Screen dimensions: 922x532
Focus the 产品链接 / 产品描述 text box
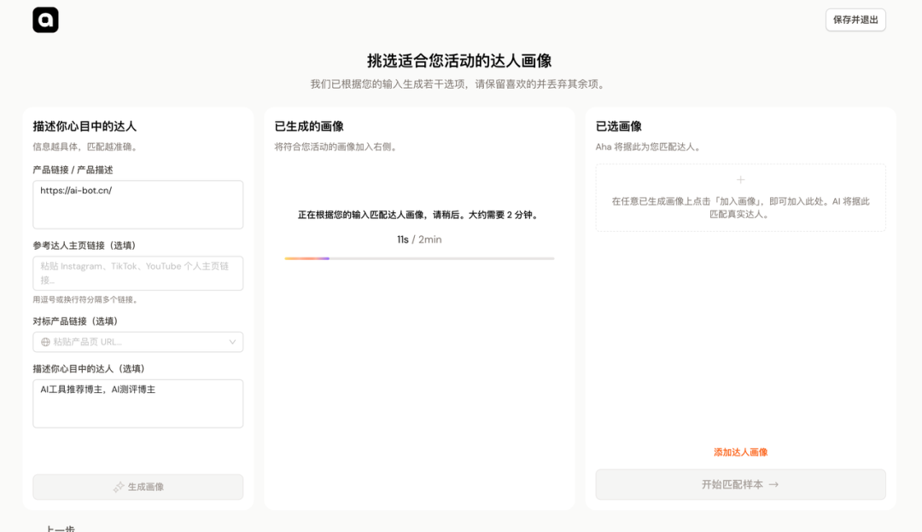137,205
